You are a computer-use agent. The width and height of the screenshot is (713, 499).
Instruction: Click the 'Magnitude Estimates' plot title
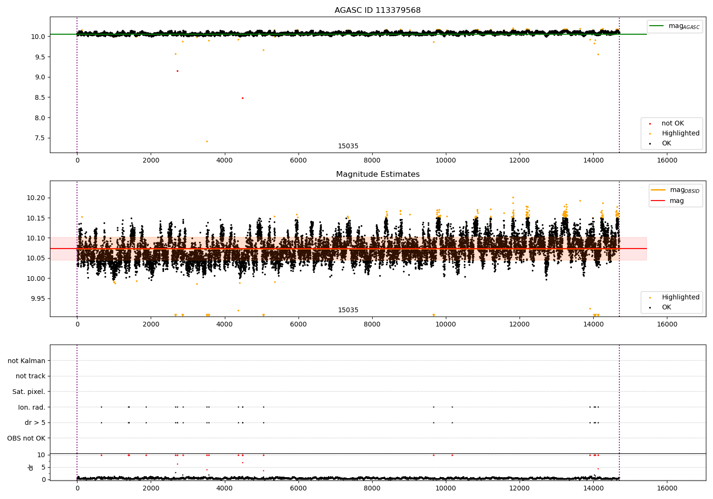(377, 174)
